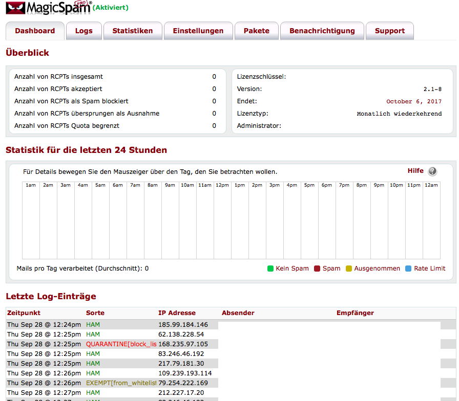Open the Statistiken tab

pos(133,31)
